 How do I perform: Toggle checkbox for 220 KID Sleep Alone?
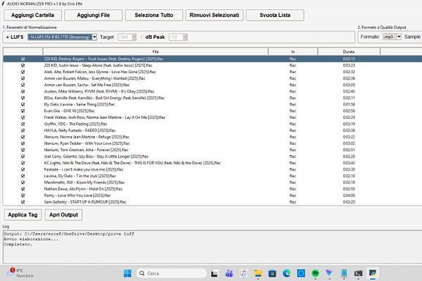point(23,65)
